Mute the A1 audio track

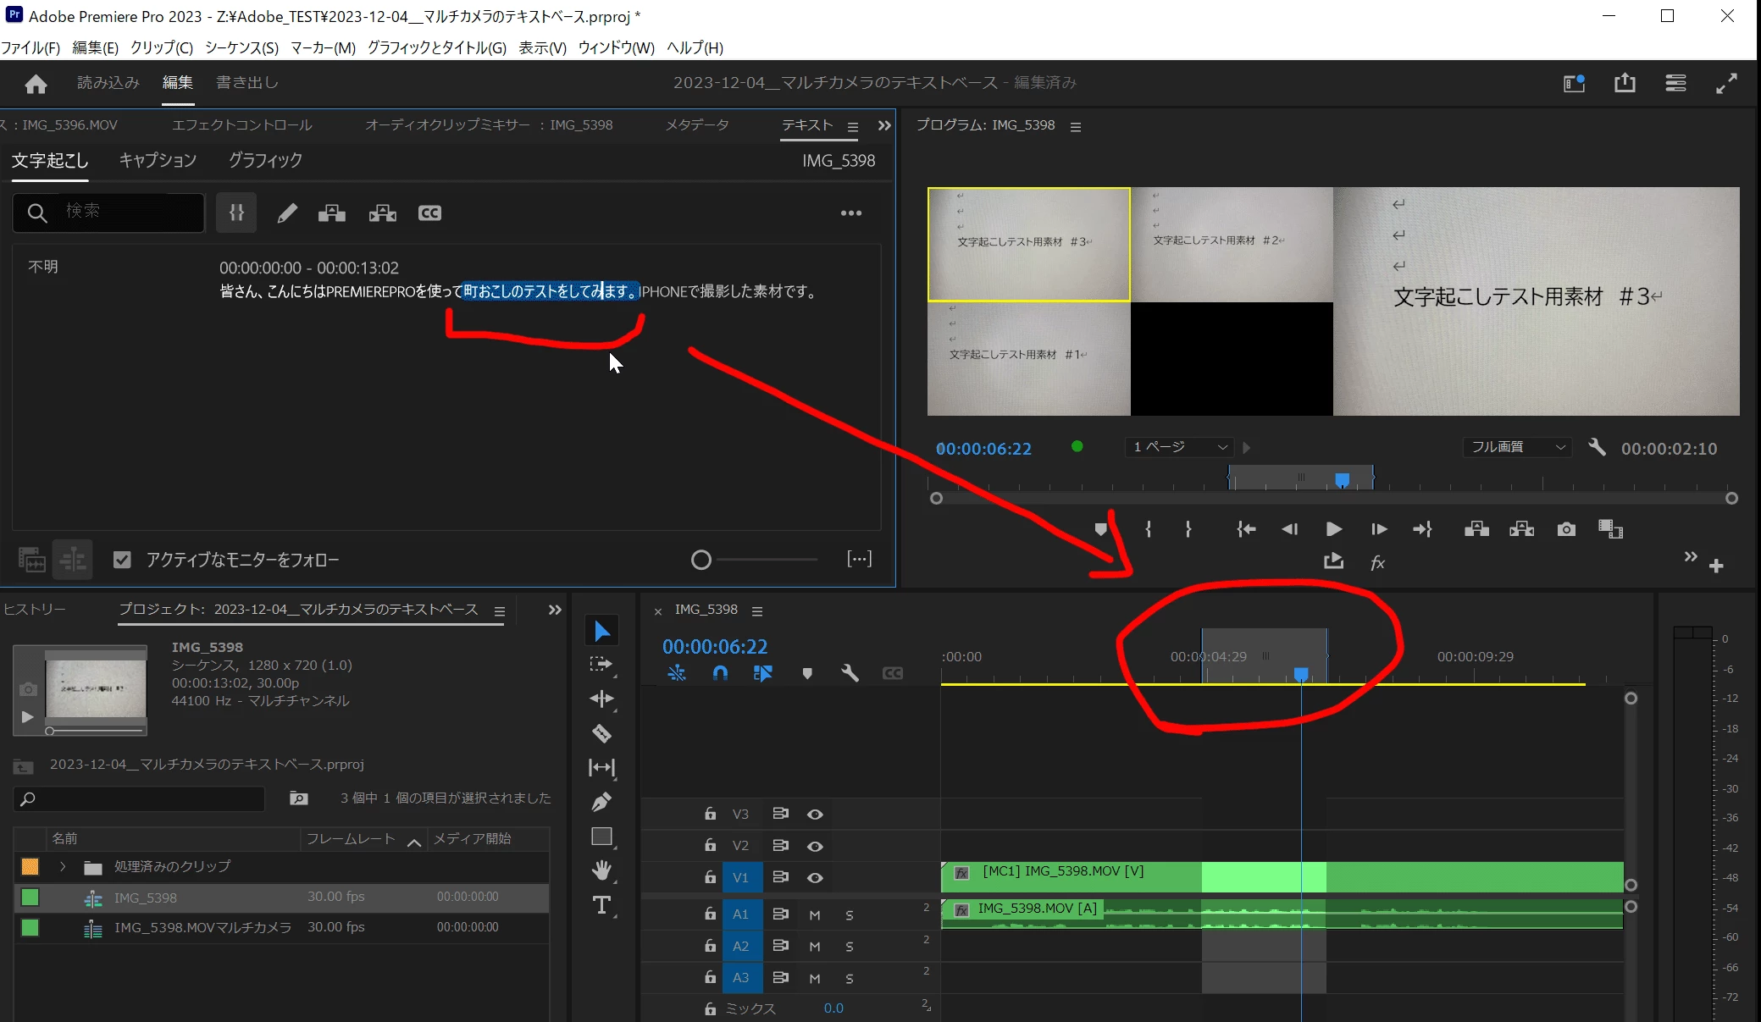(x=814, y=914)
